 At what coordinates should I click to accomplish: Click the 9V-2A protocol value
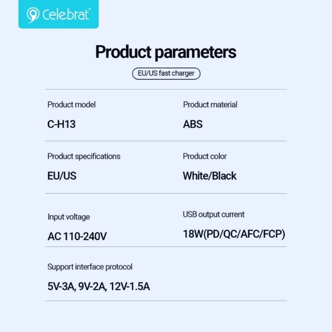(92, 287)
